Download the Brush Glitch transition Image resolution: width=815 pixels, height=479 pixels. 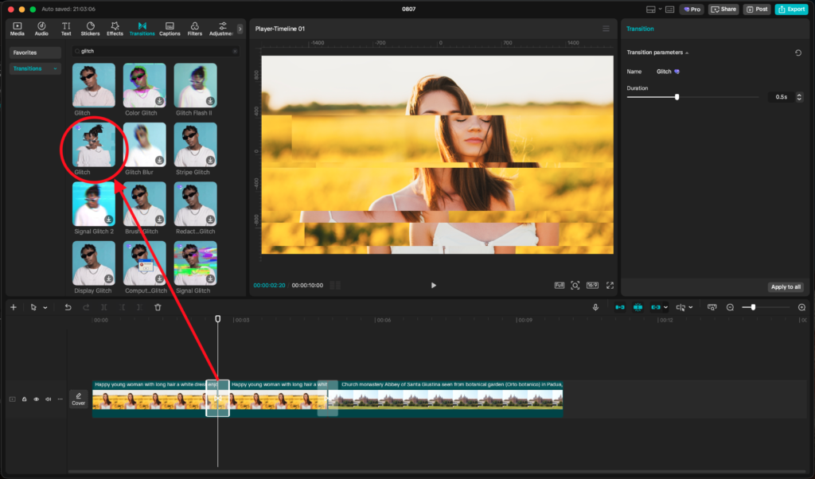coord(159,220)
